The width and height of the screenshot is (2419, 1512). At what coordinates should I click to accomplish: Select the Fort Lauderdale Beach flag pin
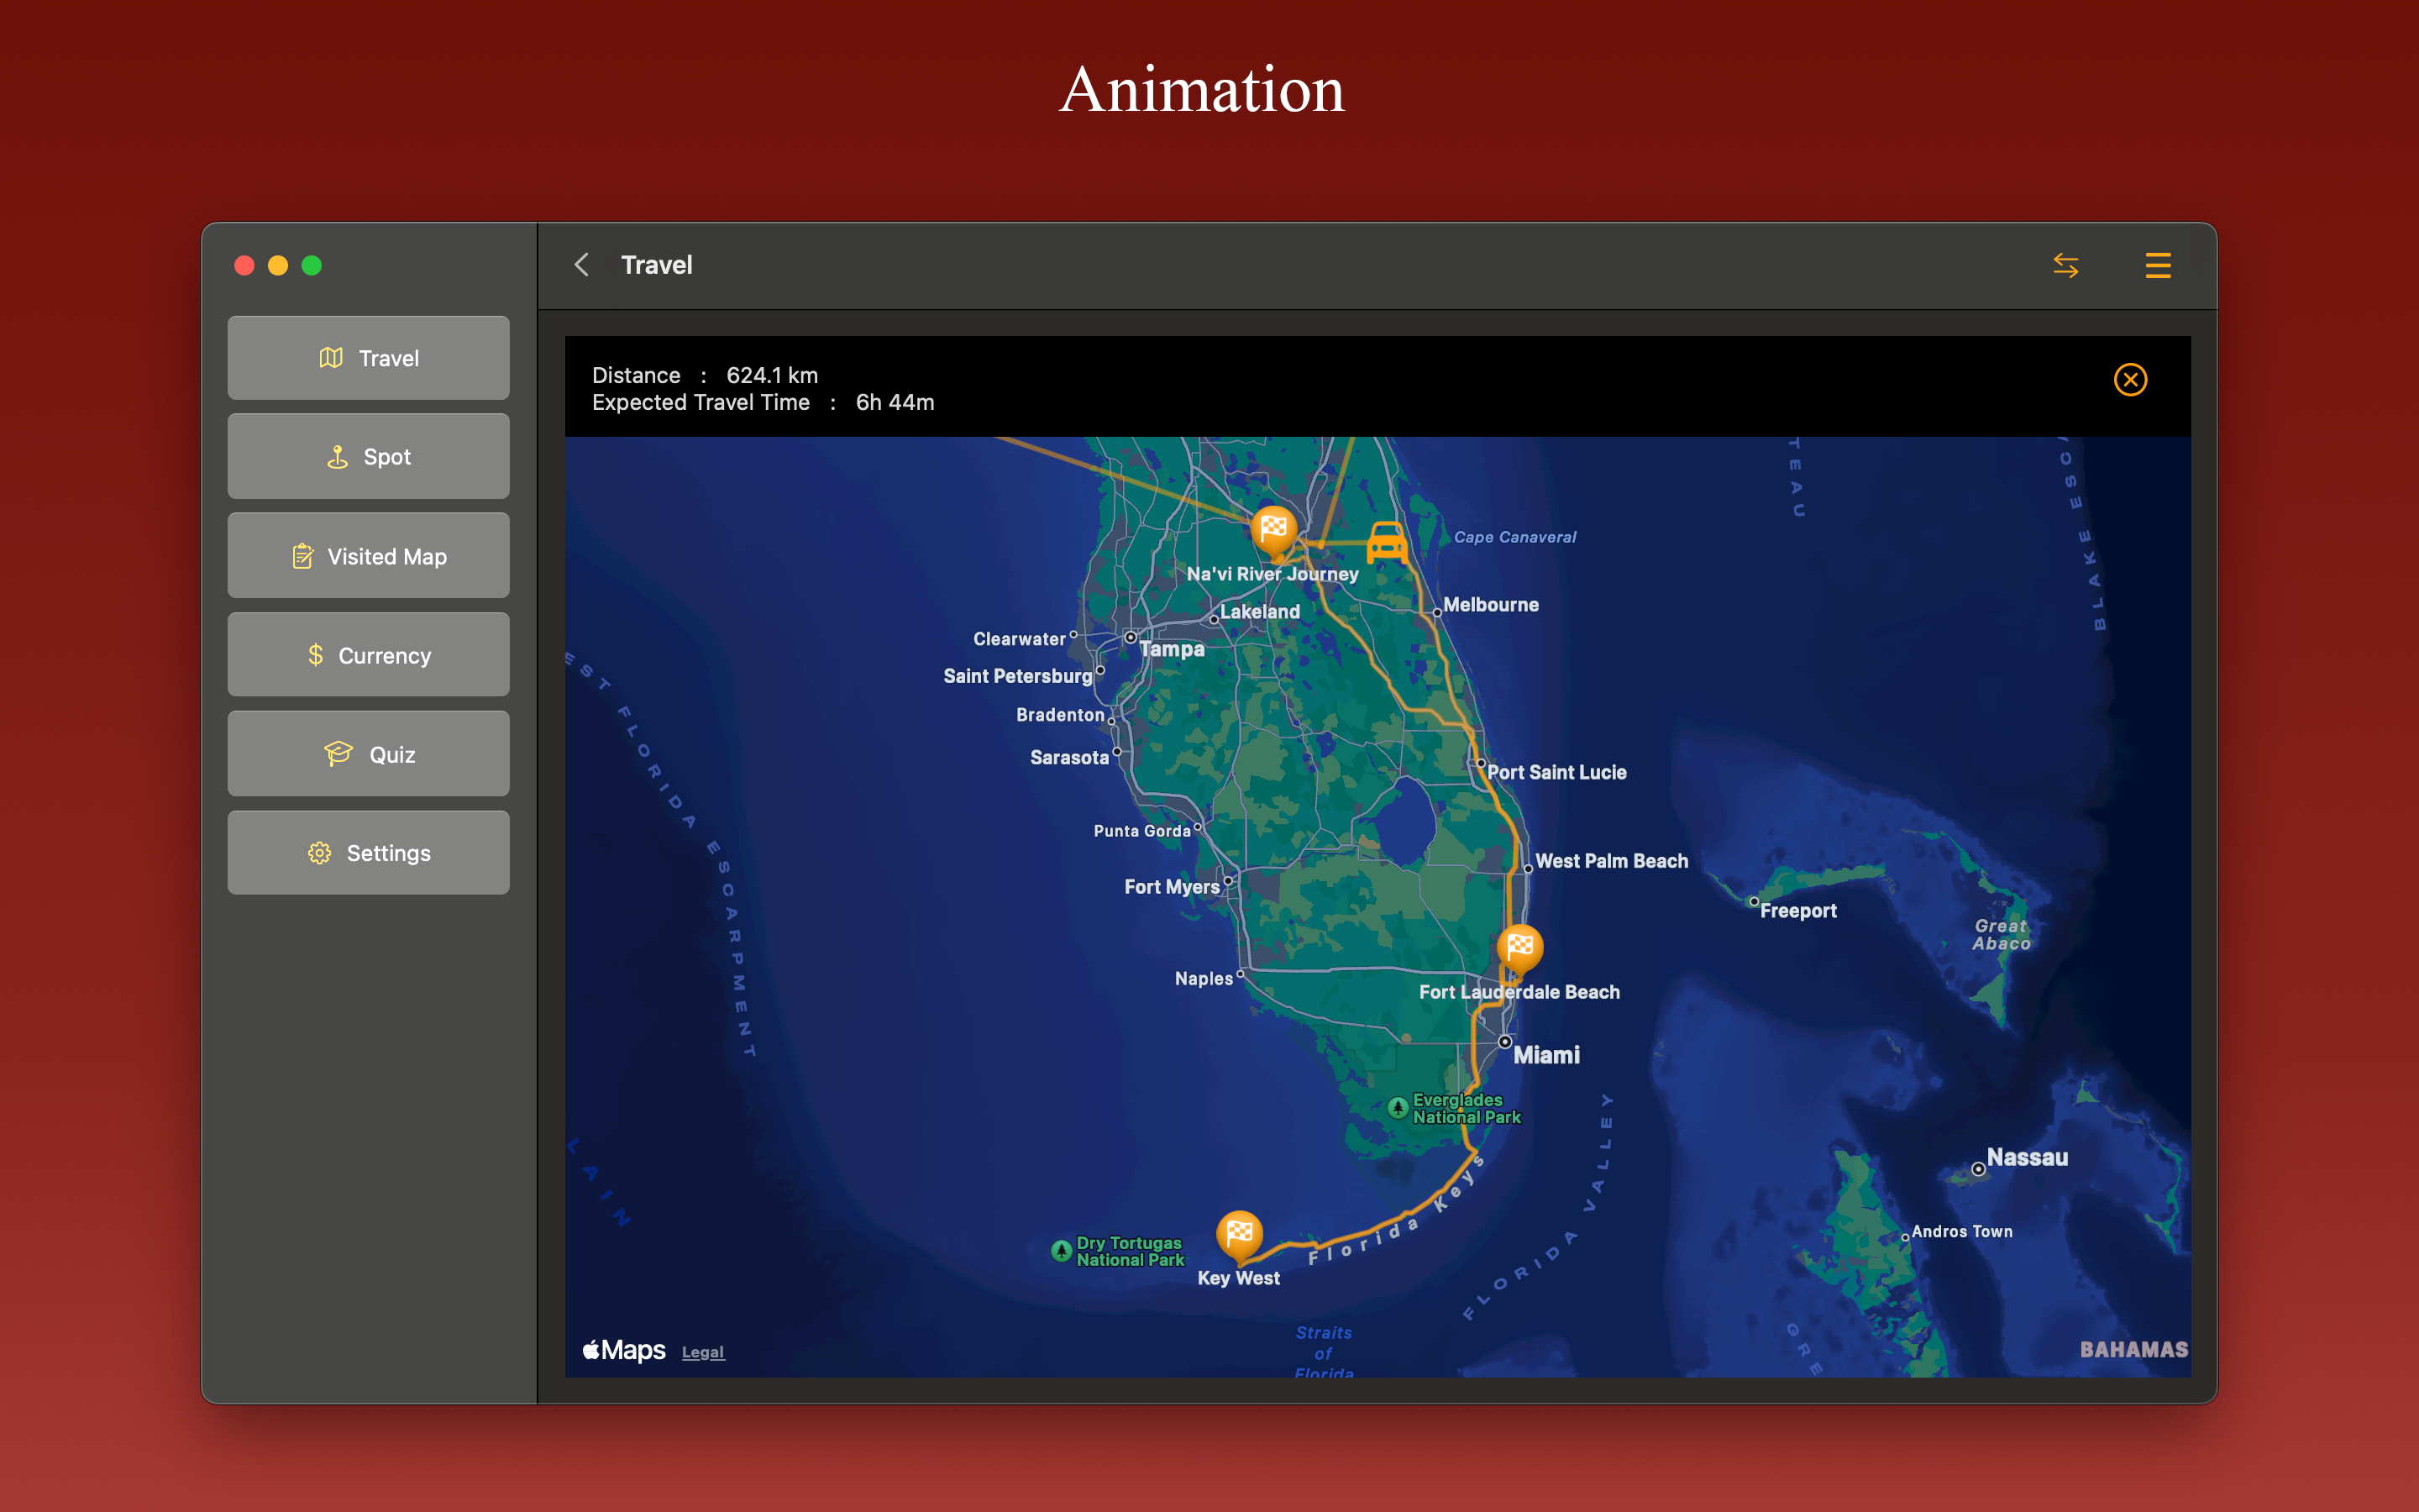1519,949
